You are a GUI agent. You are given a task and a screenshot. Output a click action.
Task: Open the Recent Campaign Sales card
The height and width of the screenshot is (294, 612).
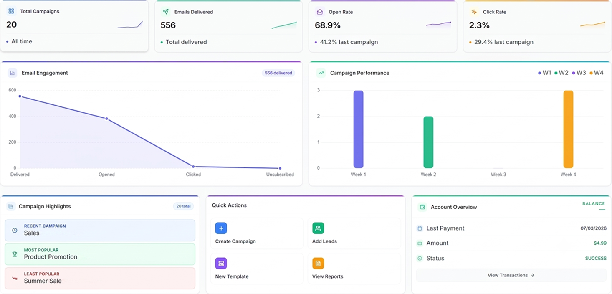(x=100, y=230)
